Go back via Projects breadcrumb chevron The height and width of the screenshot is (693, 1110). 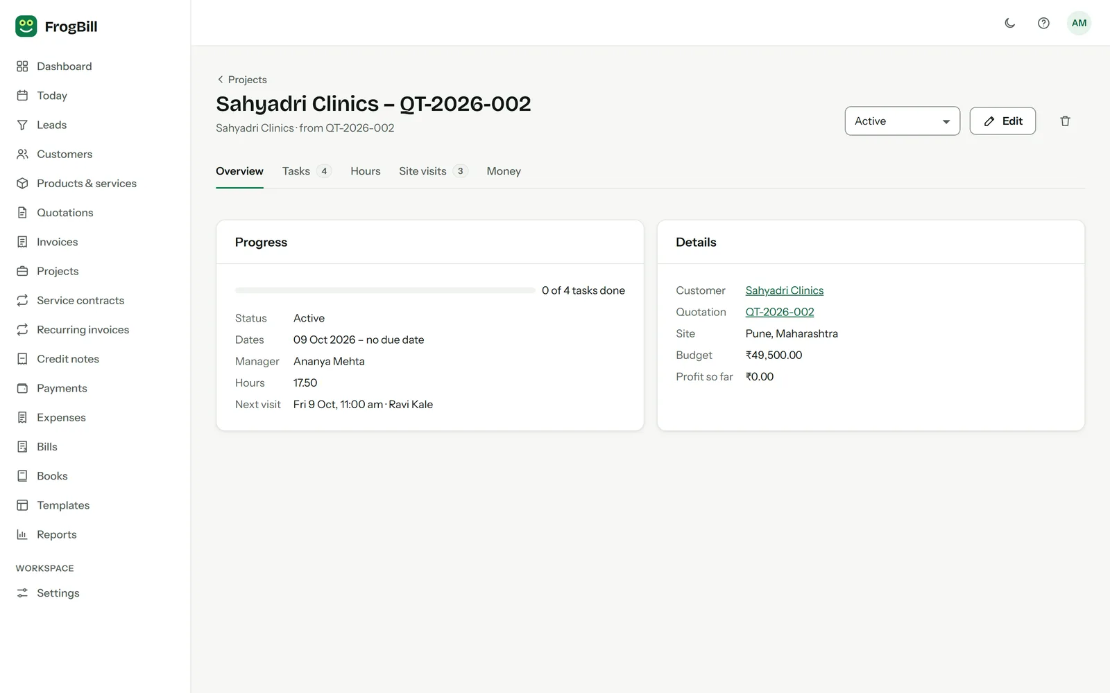(x=221, y=80)
